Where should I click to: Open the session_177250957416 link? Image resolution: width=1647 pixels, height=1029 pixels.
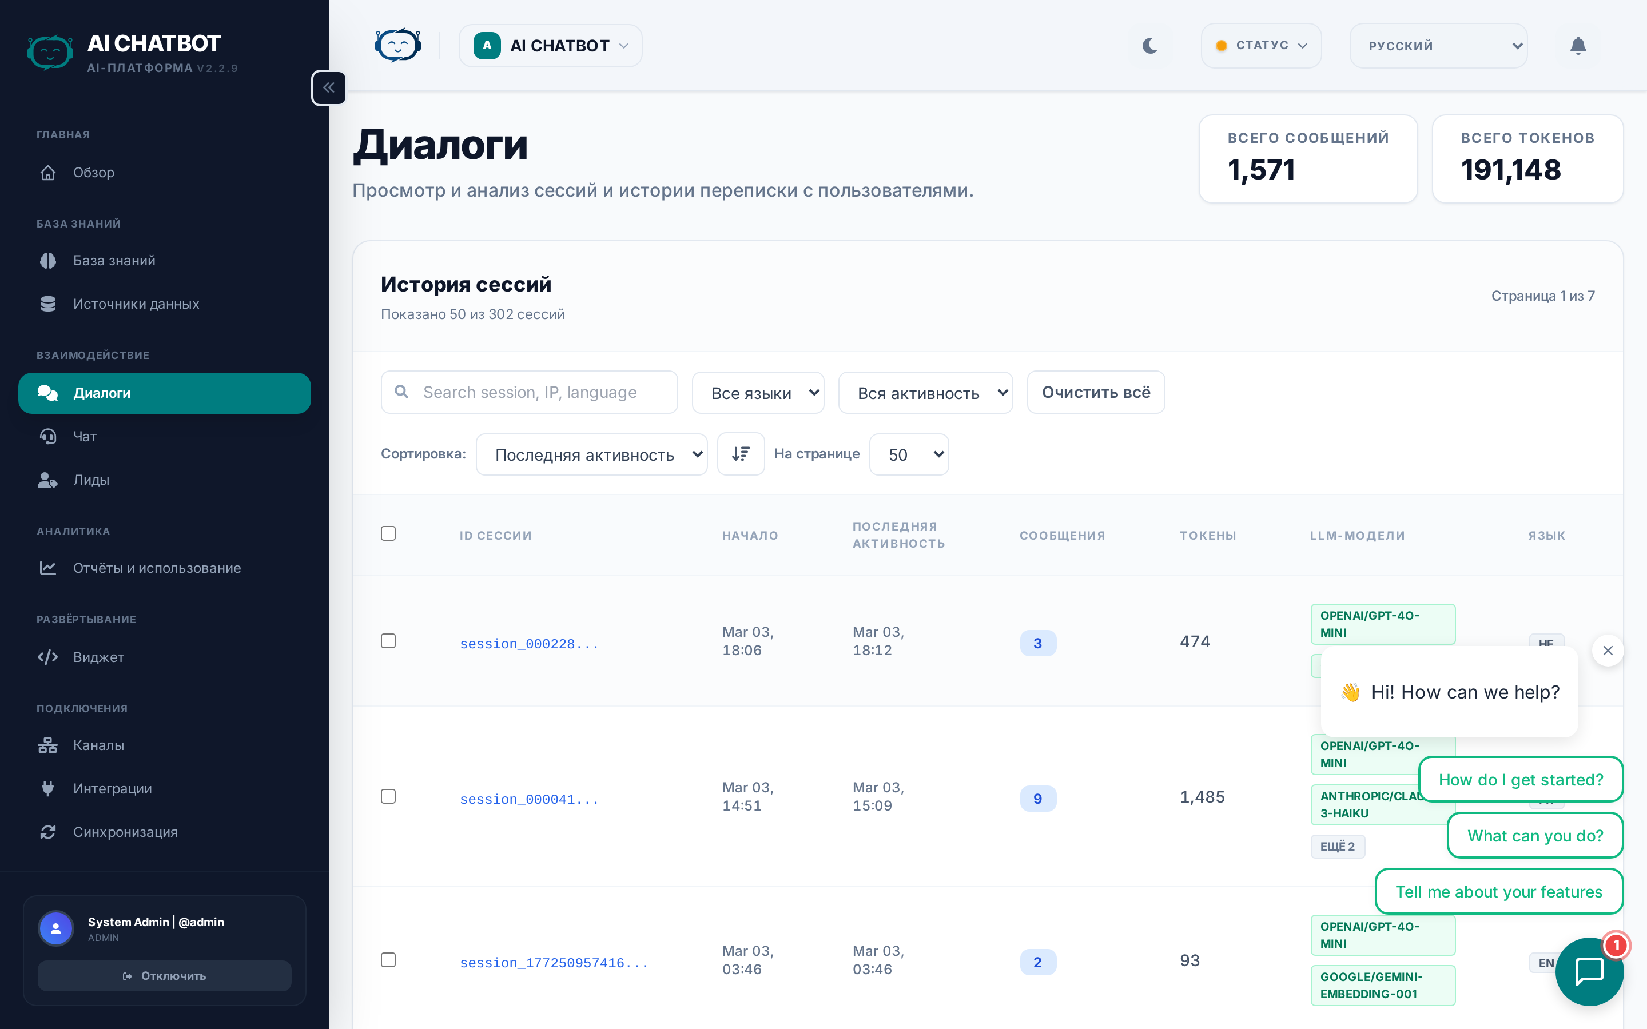click(554, 962)
